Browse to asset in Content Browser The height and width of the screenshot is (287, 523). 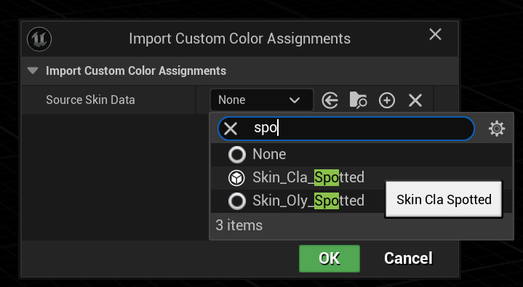point(358,100)
